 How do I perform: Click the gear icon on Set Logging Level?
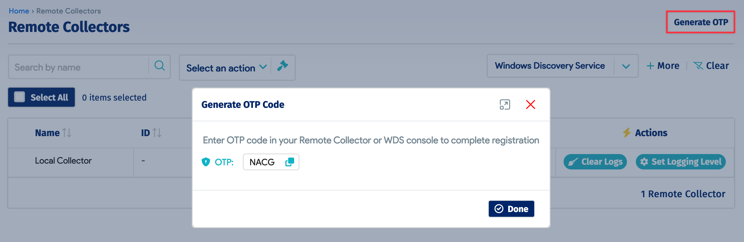(644, 162)
